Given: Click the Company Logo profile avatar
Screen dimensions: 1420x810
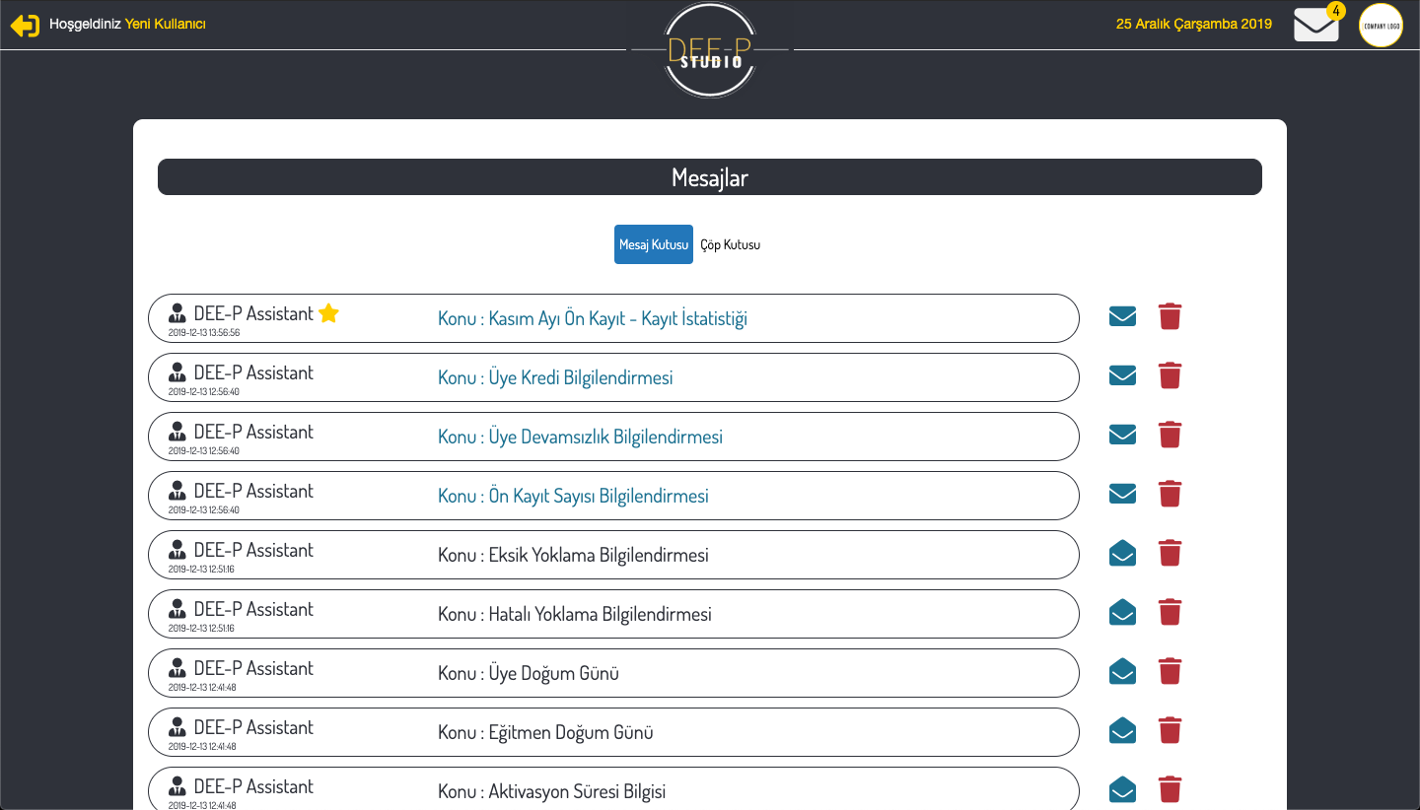Looking at the screenshot, I should click(1380, 26).
